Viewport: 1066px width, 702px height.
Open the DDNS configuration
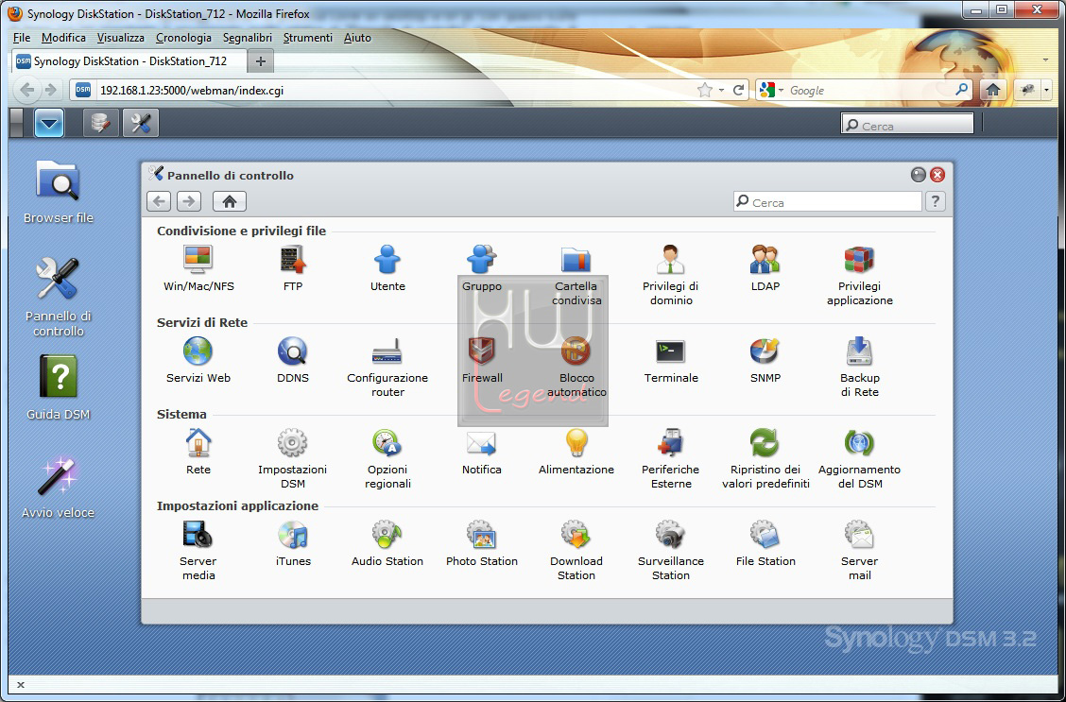point(293,359)
